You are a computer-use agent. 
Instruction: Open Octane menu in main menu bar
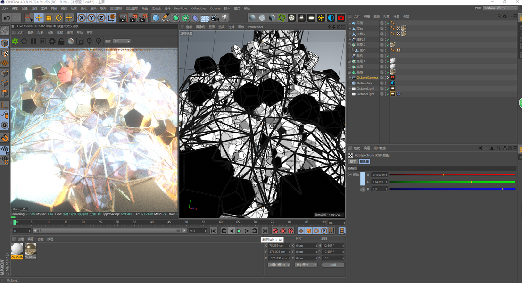click(x=215, y=8)
